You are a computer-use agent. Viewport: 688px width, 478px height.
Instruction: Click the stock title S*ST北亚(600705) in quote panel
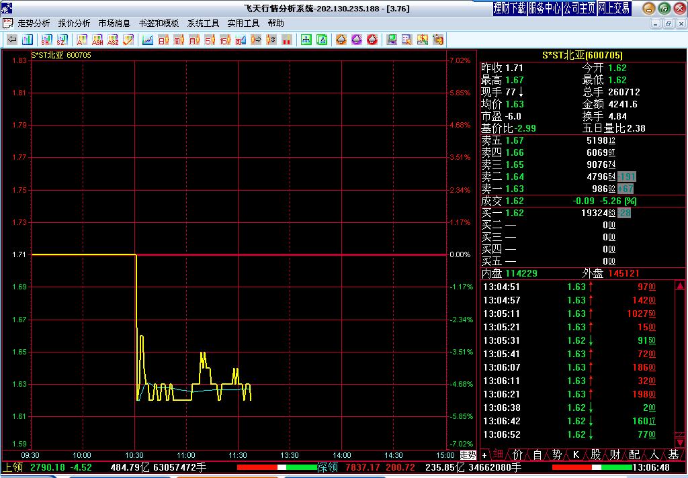(583, 55)
